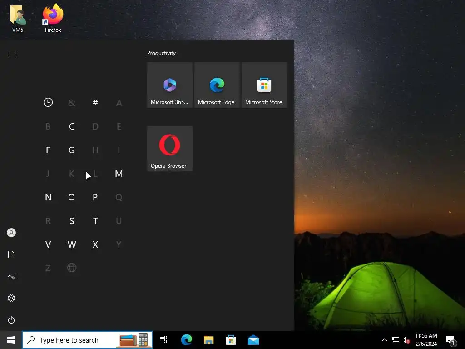Jump to apps starting with S

tap(72, 221)
